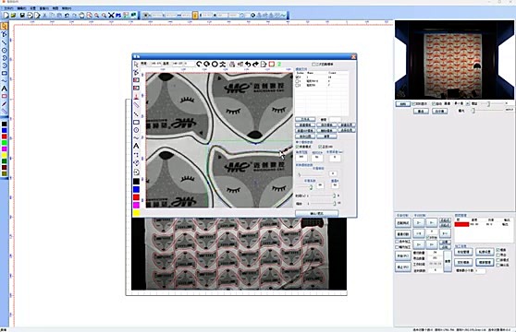This screenshot has height=332, width=516.
Task: Select the ruler measure tool in dialog left toolbar
Action: 136,105
